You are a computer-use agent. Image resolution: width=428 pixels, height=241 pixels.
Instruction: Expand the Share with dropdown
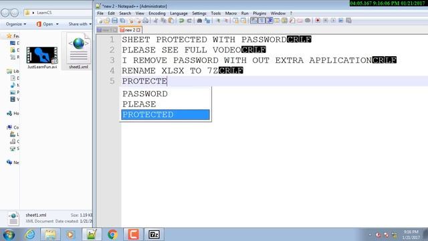80,24
